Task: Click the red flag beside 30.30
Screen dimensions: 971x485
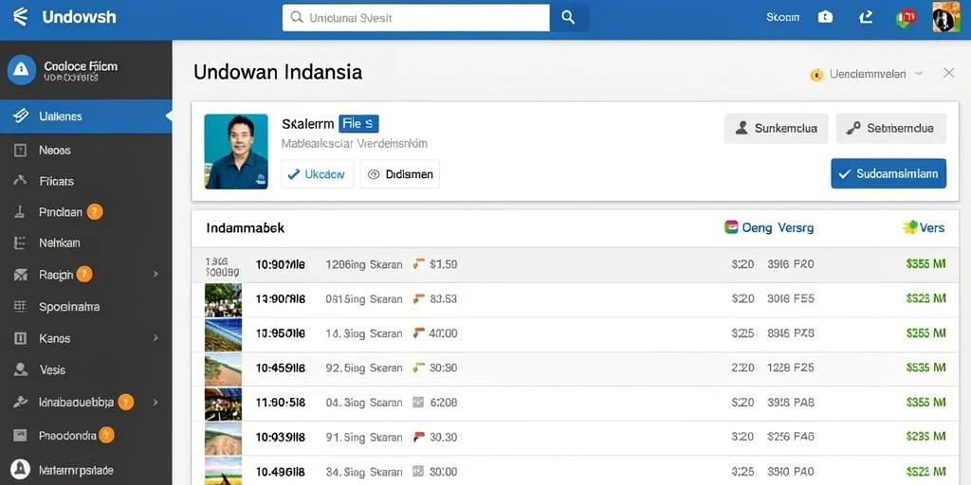Action: 418,437
